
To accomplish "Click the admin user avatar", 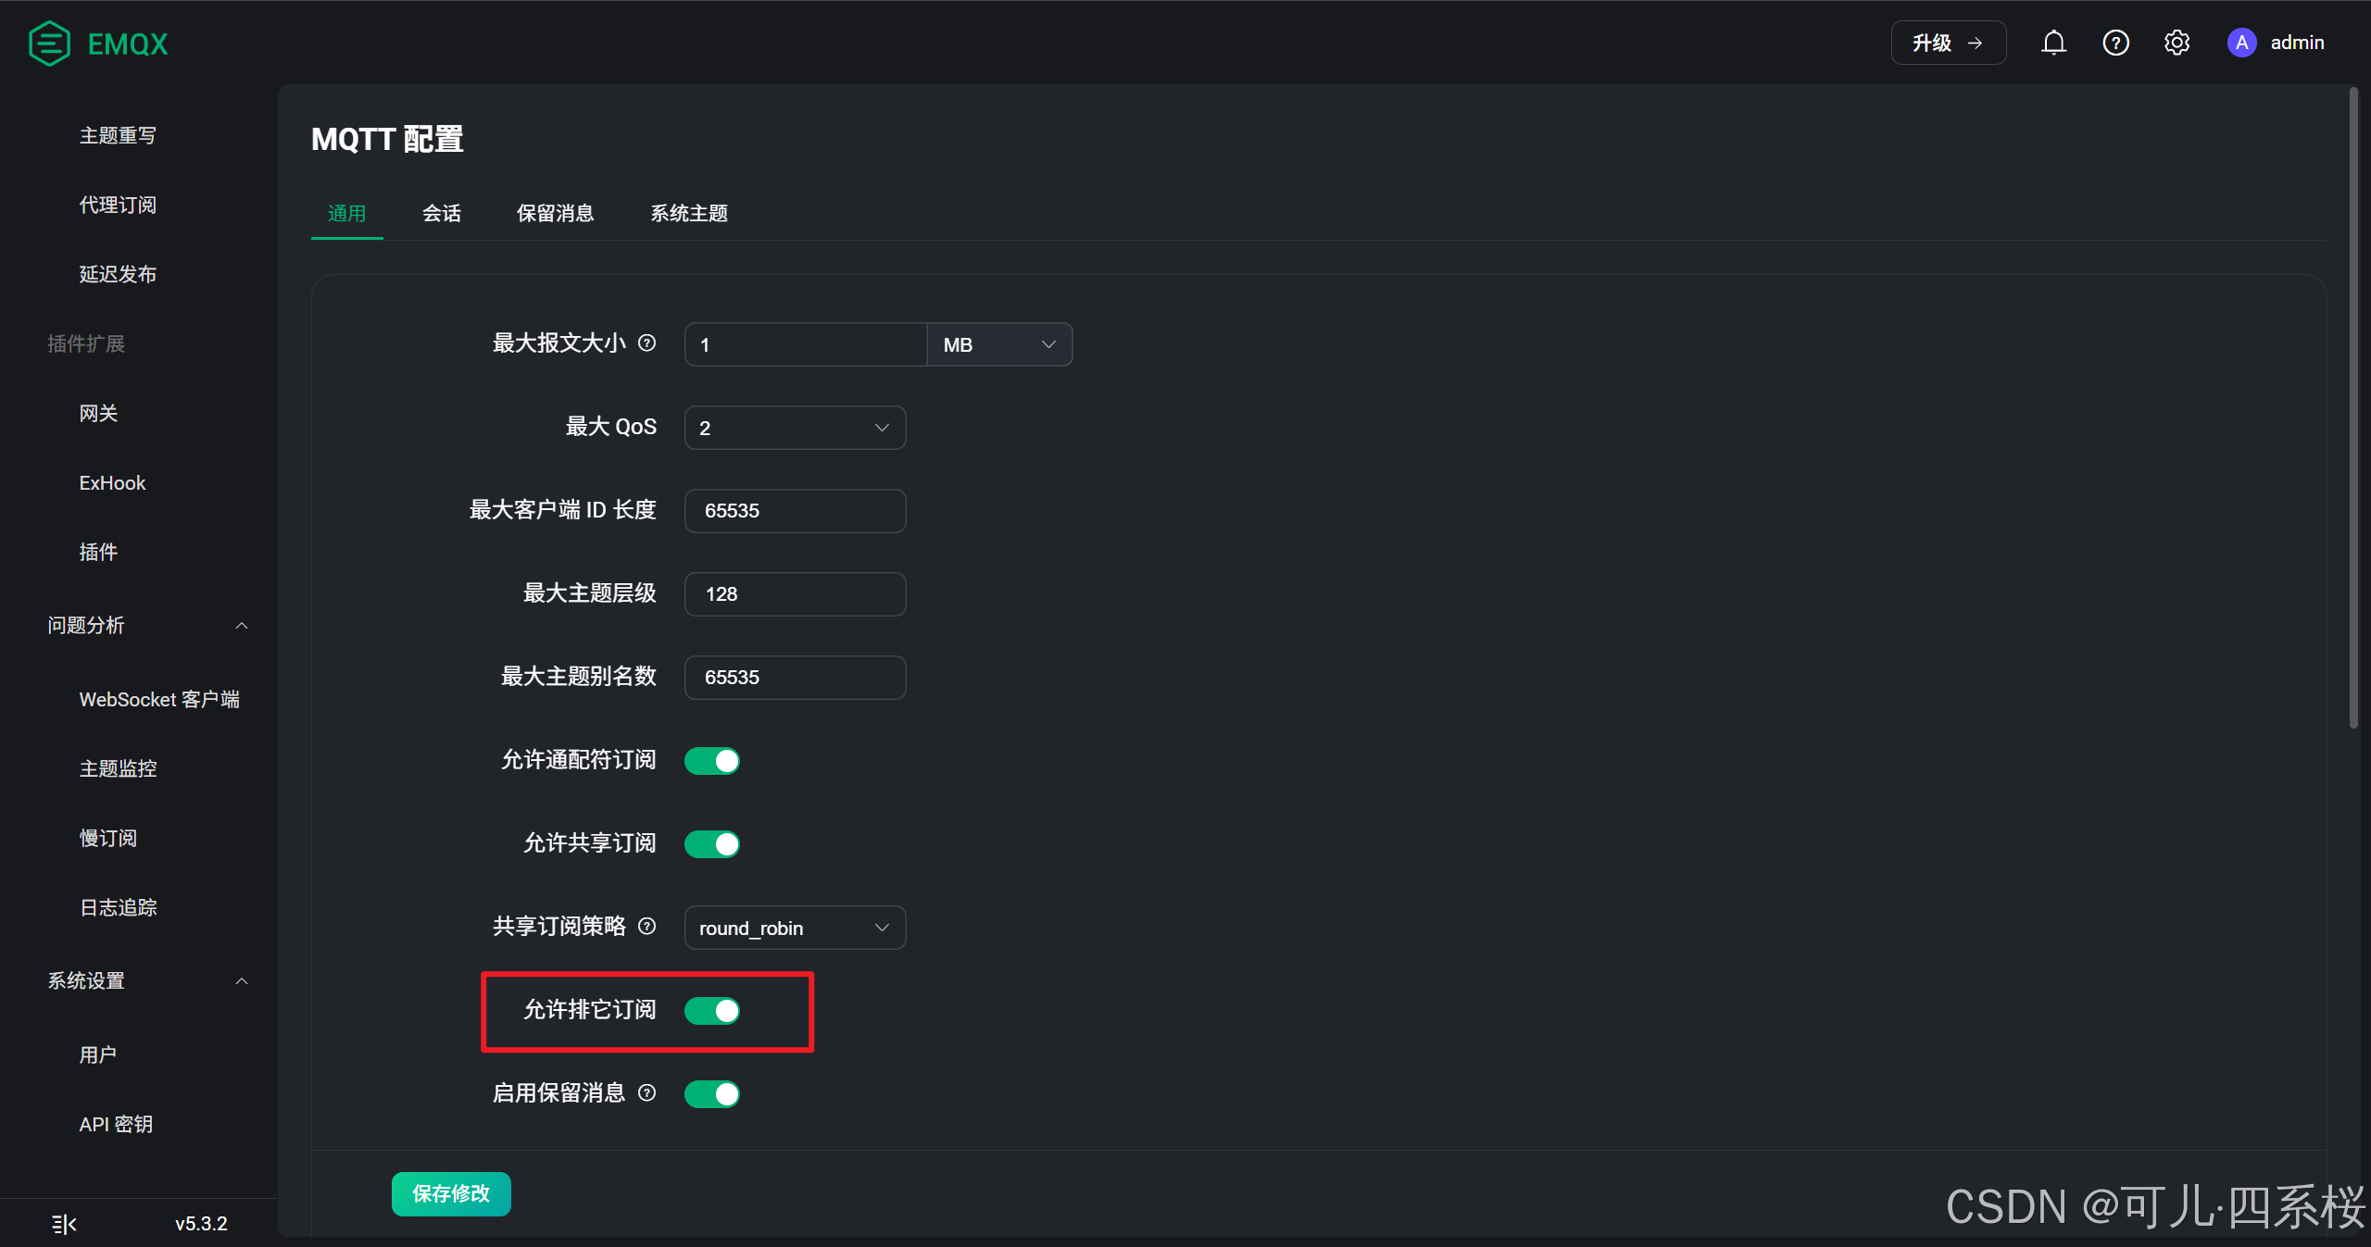I will click(2241, 43).
